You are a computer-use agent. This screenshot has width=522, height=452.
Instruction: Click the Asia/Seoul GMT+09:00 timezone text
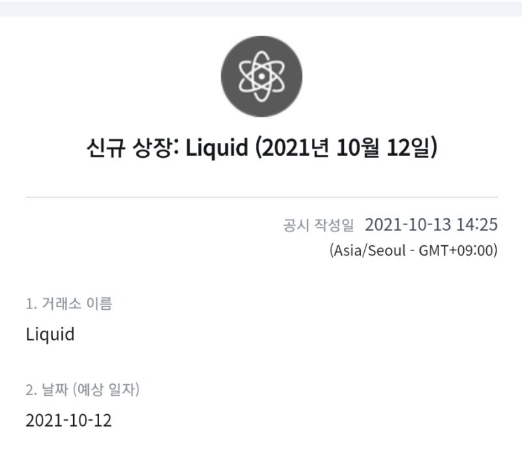click(414, 250)
